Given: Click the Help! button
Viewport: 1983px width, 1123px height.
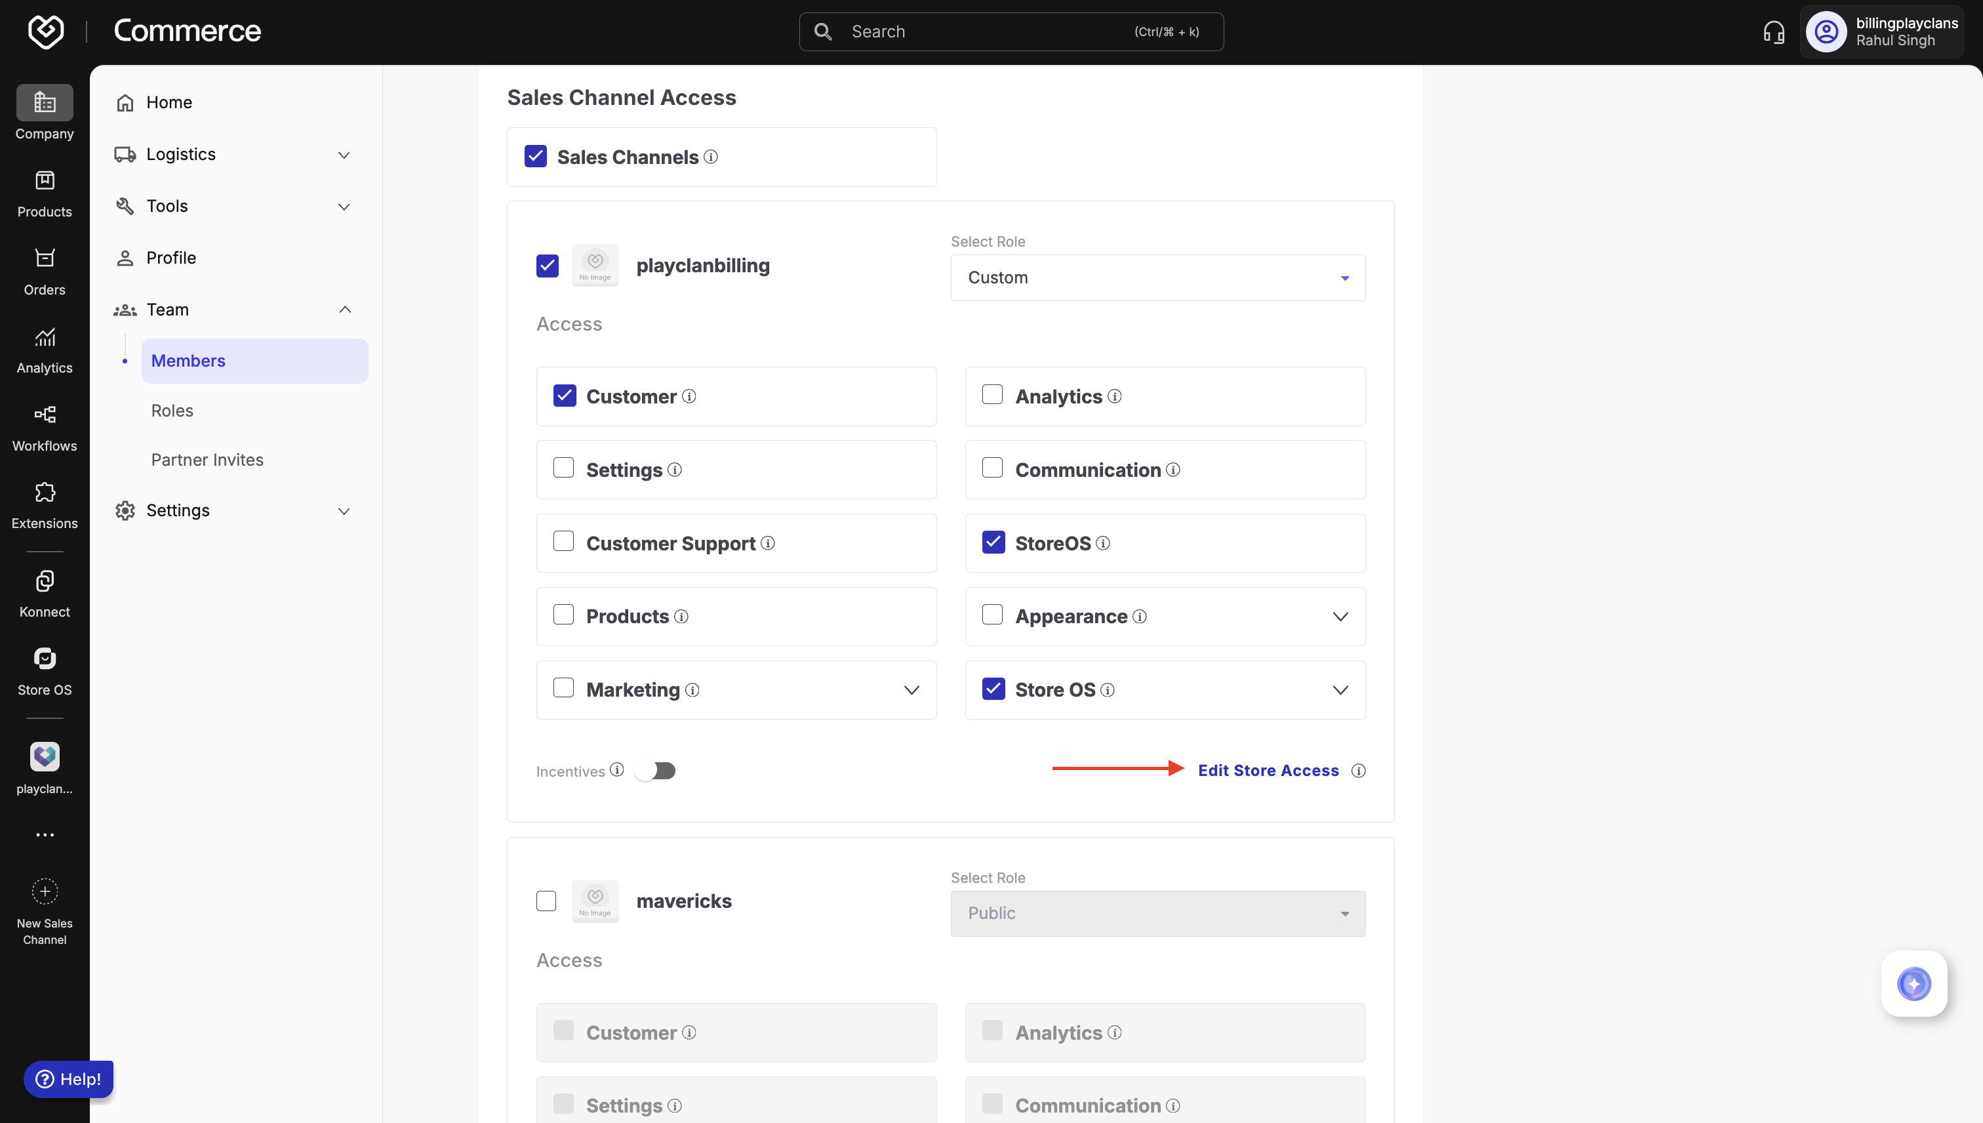Looking at the screenshot, I should [69, 1078].
